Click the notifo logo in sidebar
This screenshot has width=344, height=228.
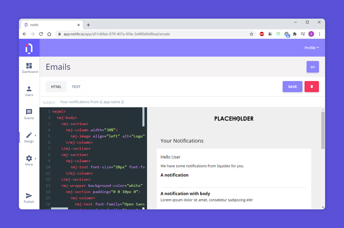point(29,48)
